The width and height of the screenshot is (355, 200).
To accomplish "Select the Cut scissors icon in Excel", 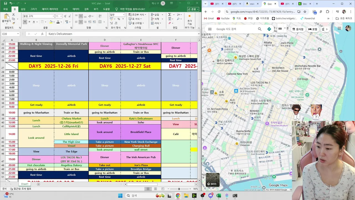I will click(14, 15).
